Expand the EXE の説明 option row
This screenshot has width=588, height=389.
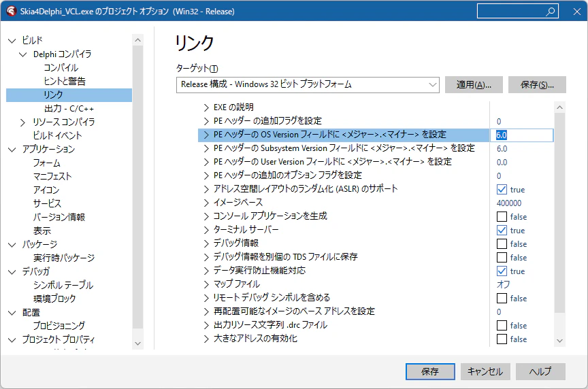point(206,107)
